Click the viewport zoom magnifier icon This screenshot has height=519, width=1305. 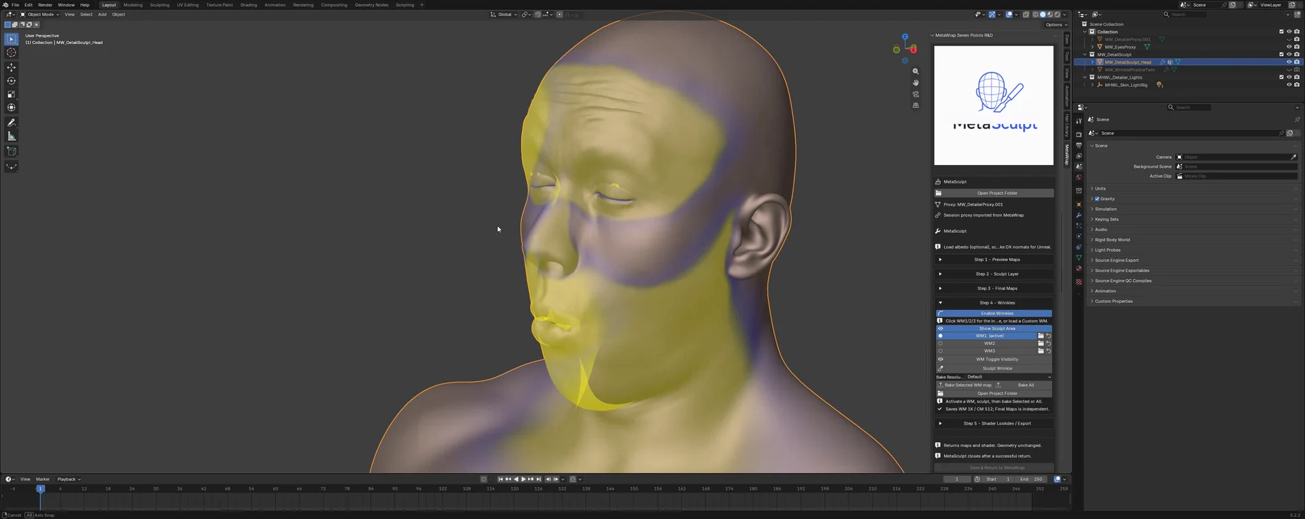tap(916, 71)
